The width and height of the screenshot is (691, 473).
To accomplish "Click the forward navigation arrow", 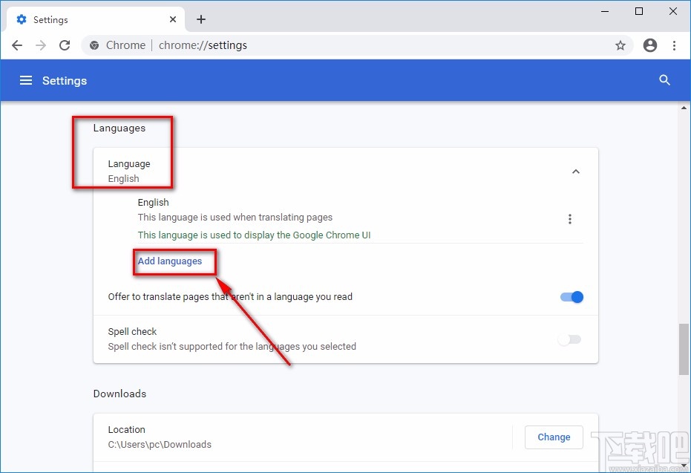I will point(41,45).
